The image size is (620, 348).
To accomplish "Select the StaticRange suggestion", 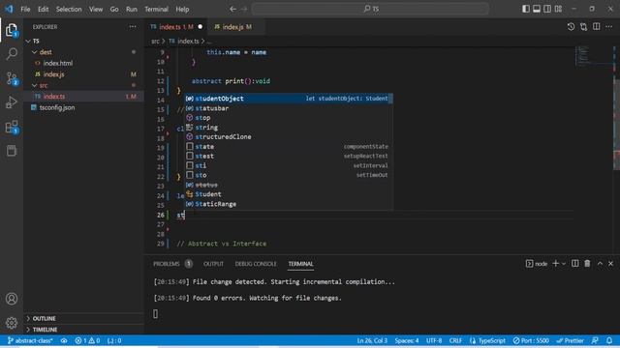I will coord(289,204).
